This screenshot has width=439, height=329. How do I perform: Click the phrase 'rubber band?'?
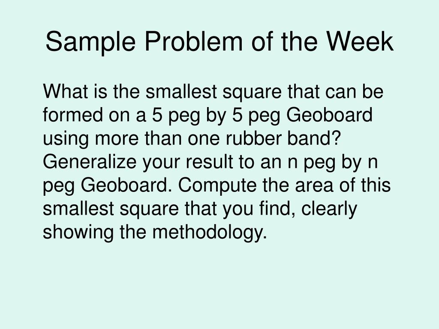284,138
